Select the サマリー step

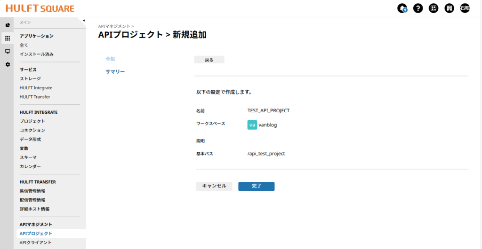point(115,72)
